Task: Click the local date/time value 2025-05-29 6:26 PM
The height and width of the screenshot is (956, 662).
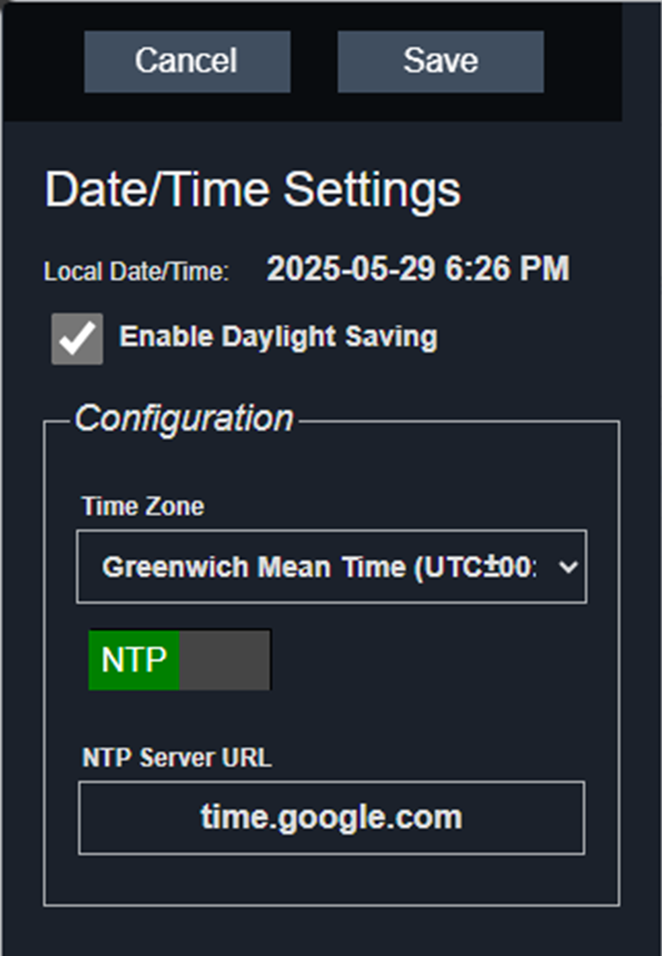Action: [418, 269]
